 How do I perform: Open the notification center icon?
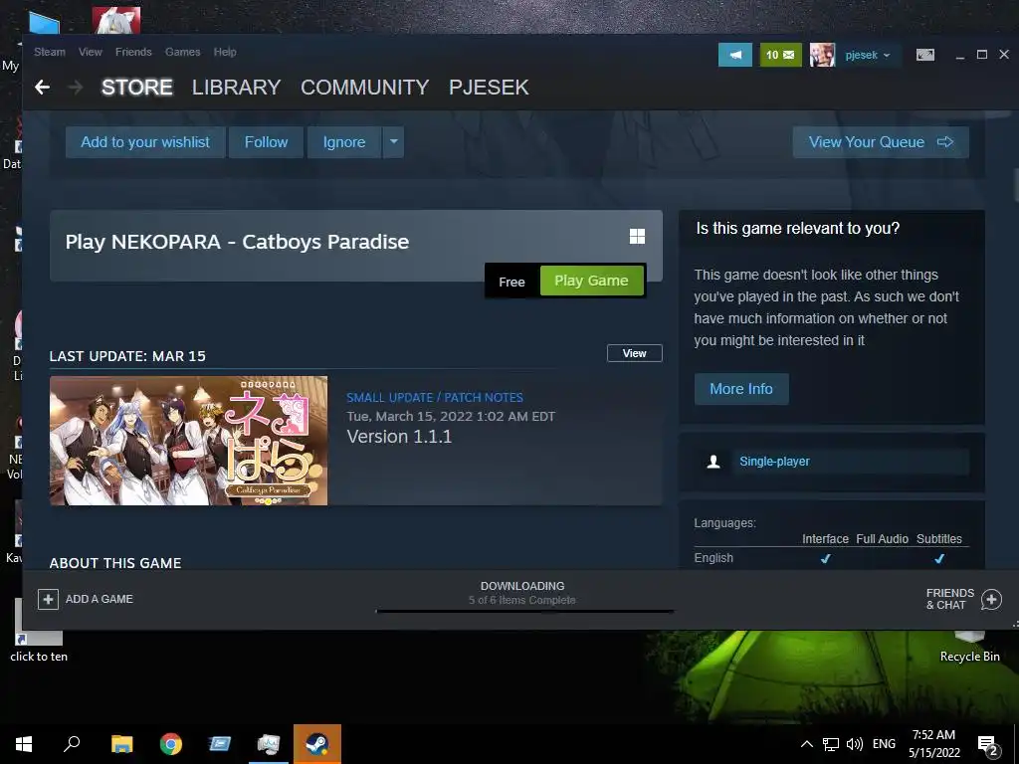988,745
